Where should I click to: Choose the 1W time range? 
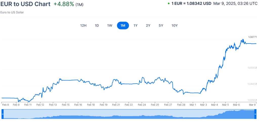pyautogui.click(x=110, y=25)
